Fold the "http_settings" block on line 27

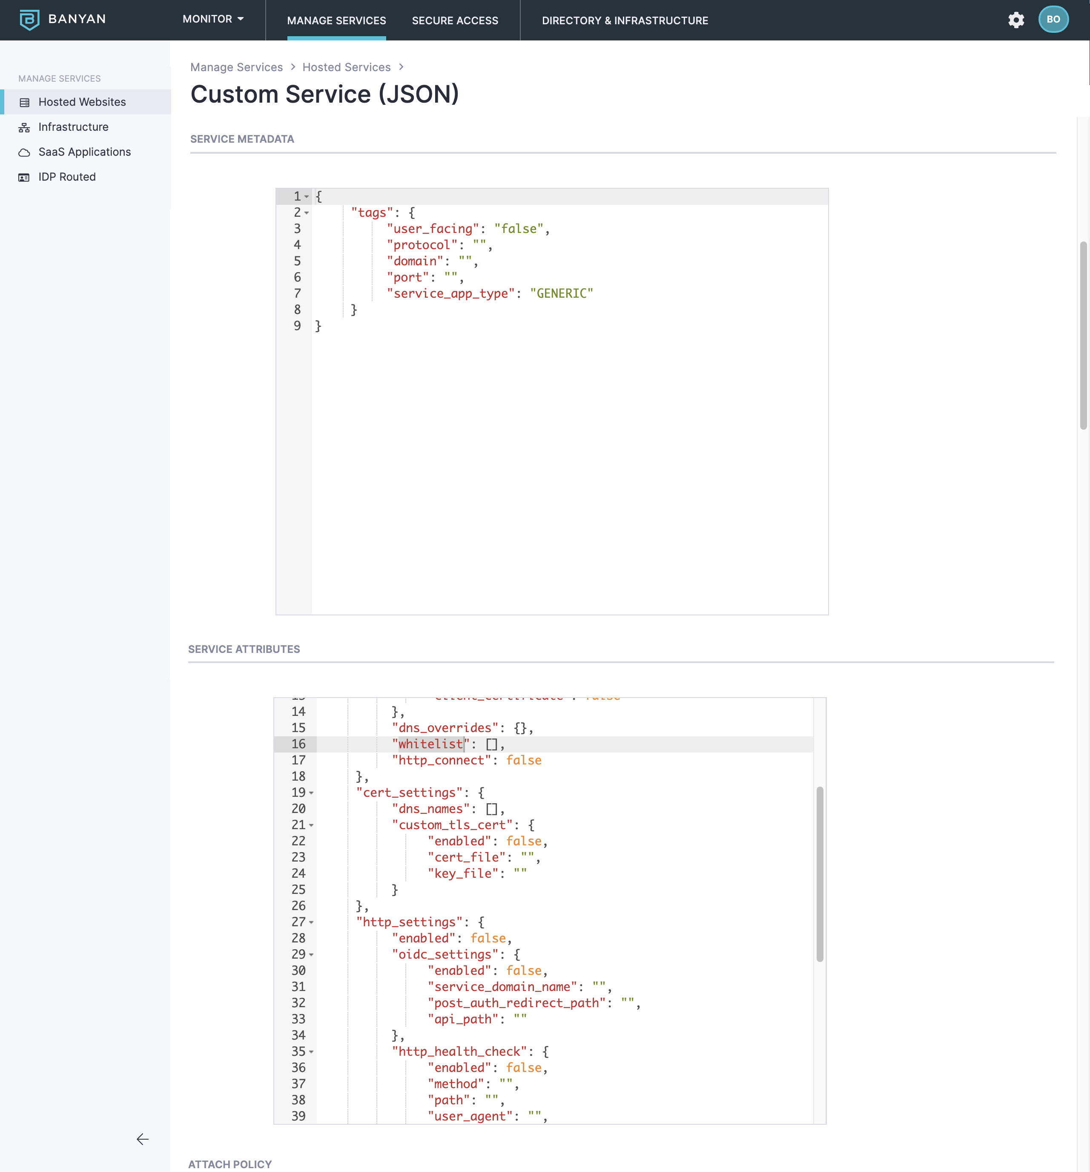311,922
